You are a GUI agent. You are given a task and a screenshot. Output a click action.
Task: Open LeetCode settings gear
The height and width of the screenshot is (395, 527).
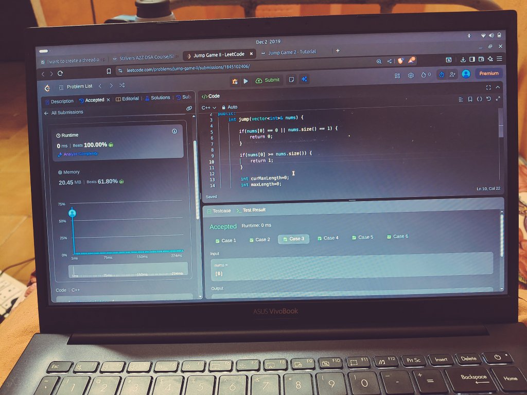[x=411, y=76]
